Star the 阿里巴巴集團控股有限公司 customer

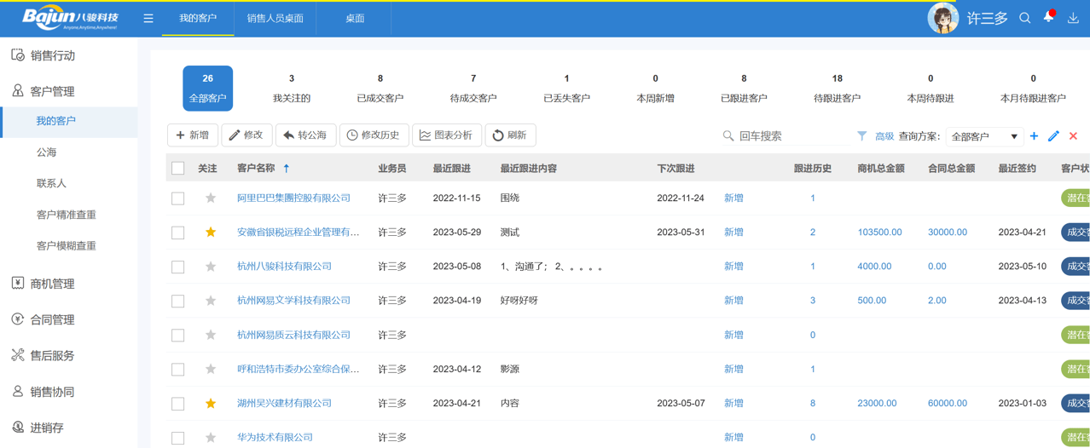pos(211,198)
